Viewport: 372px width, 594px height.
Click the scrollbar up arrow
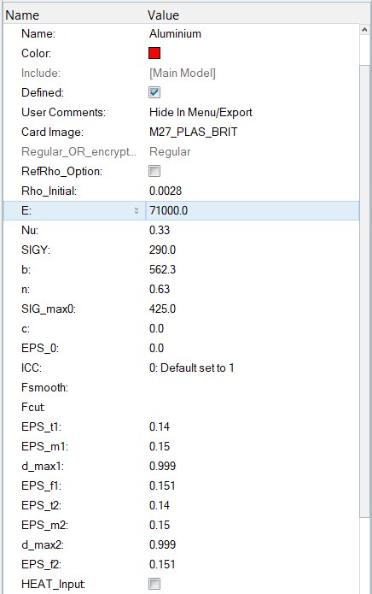(x=364, y=30)
